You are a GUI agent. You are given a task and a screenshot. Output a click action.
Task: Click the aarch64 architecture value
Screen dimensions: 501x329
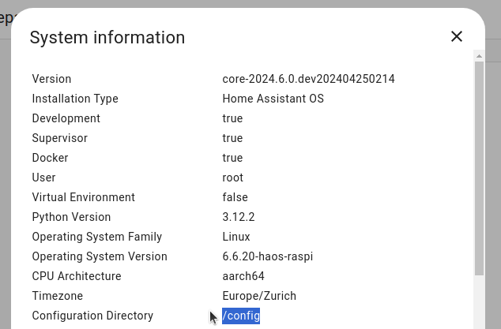pyautogui.click(x=243, y=276)
